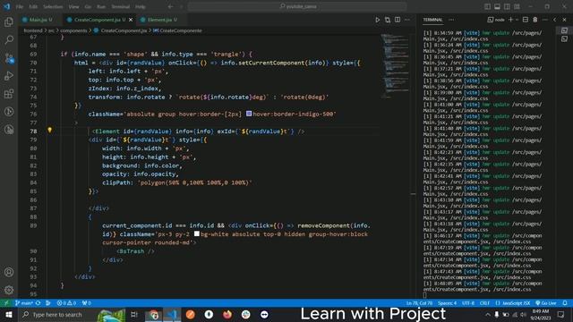Click Ln 78, Col 70 cursor position

[420, 303]
